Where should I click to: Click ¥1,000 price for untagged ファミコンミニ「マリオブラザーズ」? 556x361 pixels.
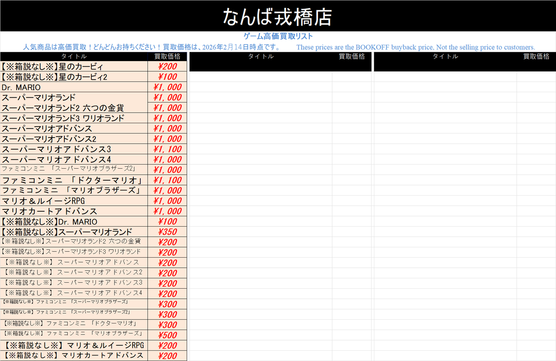coord(167,190)
